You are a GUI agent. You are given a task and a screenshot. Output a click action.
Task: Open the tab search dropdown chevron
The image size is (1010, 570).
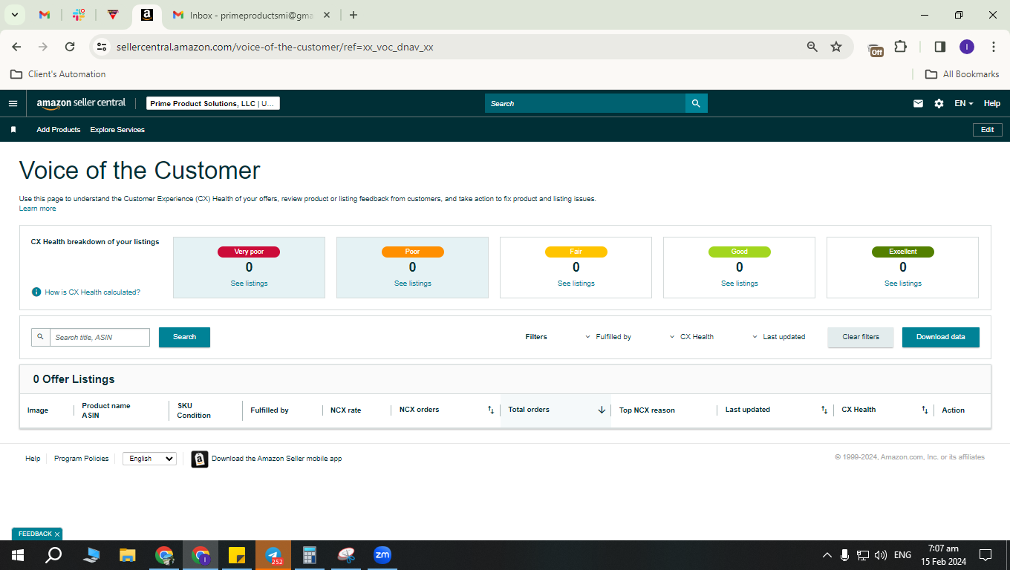(14, 15)
